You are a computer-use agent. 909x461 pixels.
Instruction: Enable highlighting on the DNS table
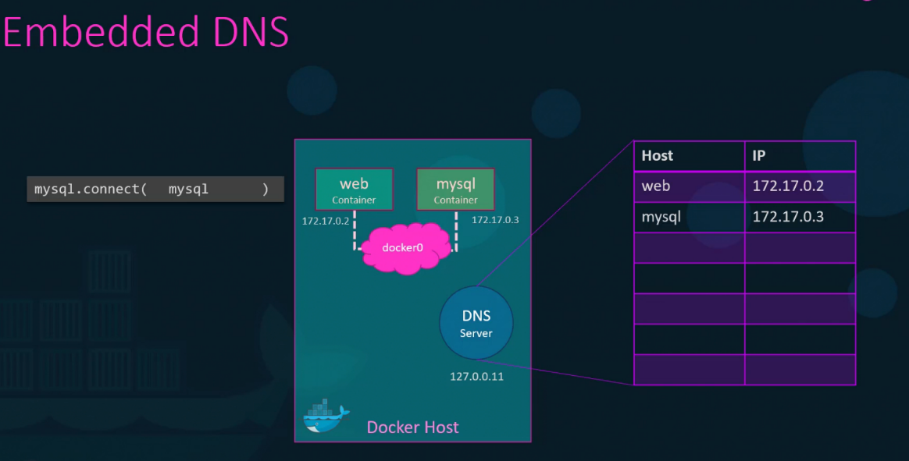coord(744,262)
